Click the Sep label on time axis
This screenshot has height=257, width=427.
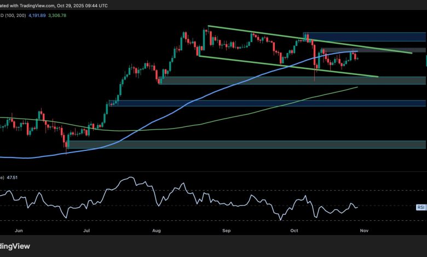tap(226, 231)
